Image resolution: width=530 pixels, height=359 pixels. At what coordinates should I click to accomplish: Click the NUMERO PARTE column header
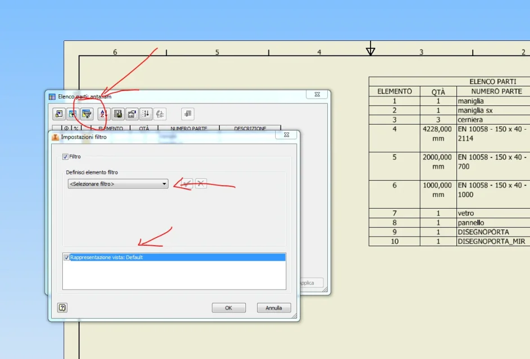189,128
